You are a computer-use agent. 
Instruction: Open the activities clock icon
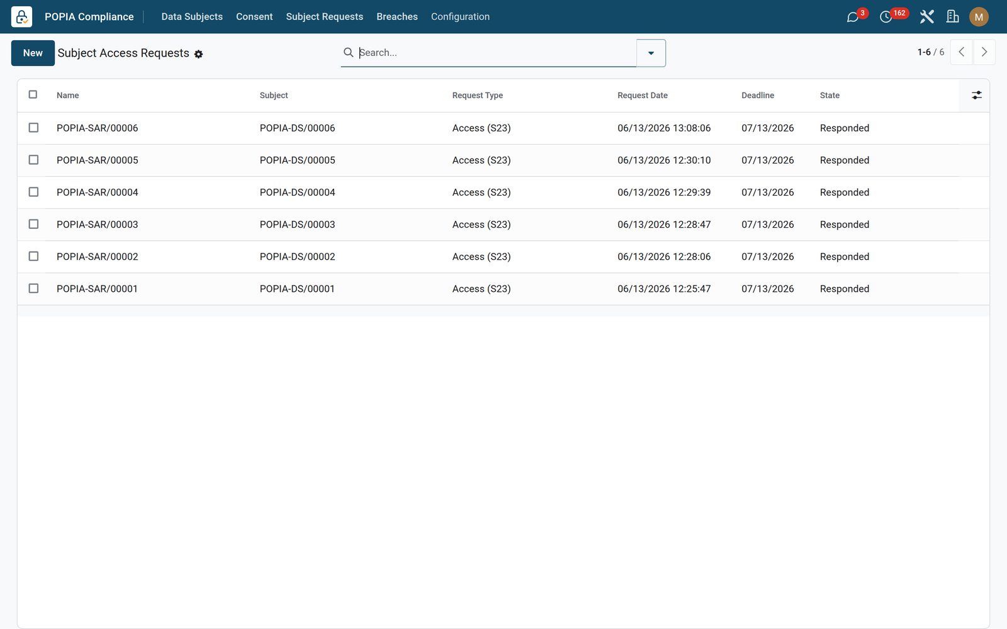point(886,17)
